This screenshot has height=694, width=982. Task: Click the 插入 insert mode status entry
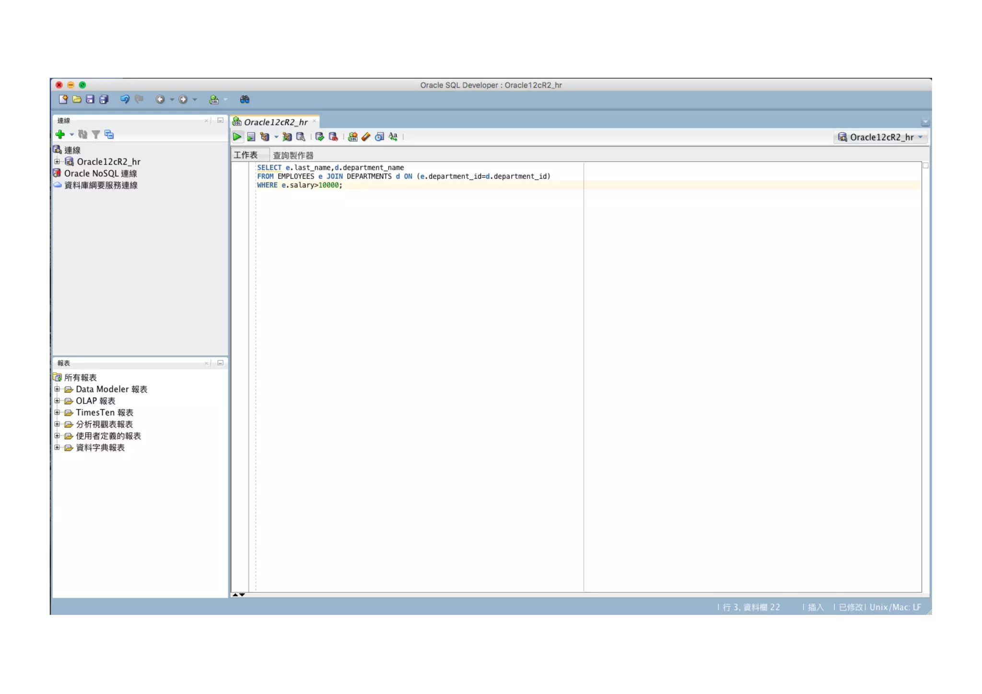(816, 607)
